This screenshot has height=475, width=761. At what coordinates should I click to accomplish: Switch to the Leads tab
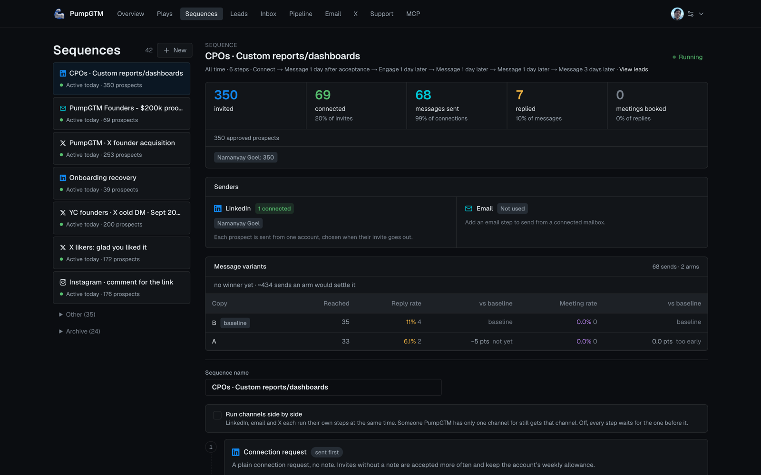click(239, 14)
